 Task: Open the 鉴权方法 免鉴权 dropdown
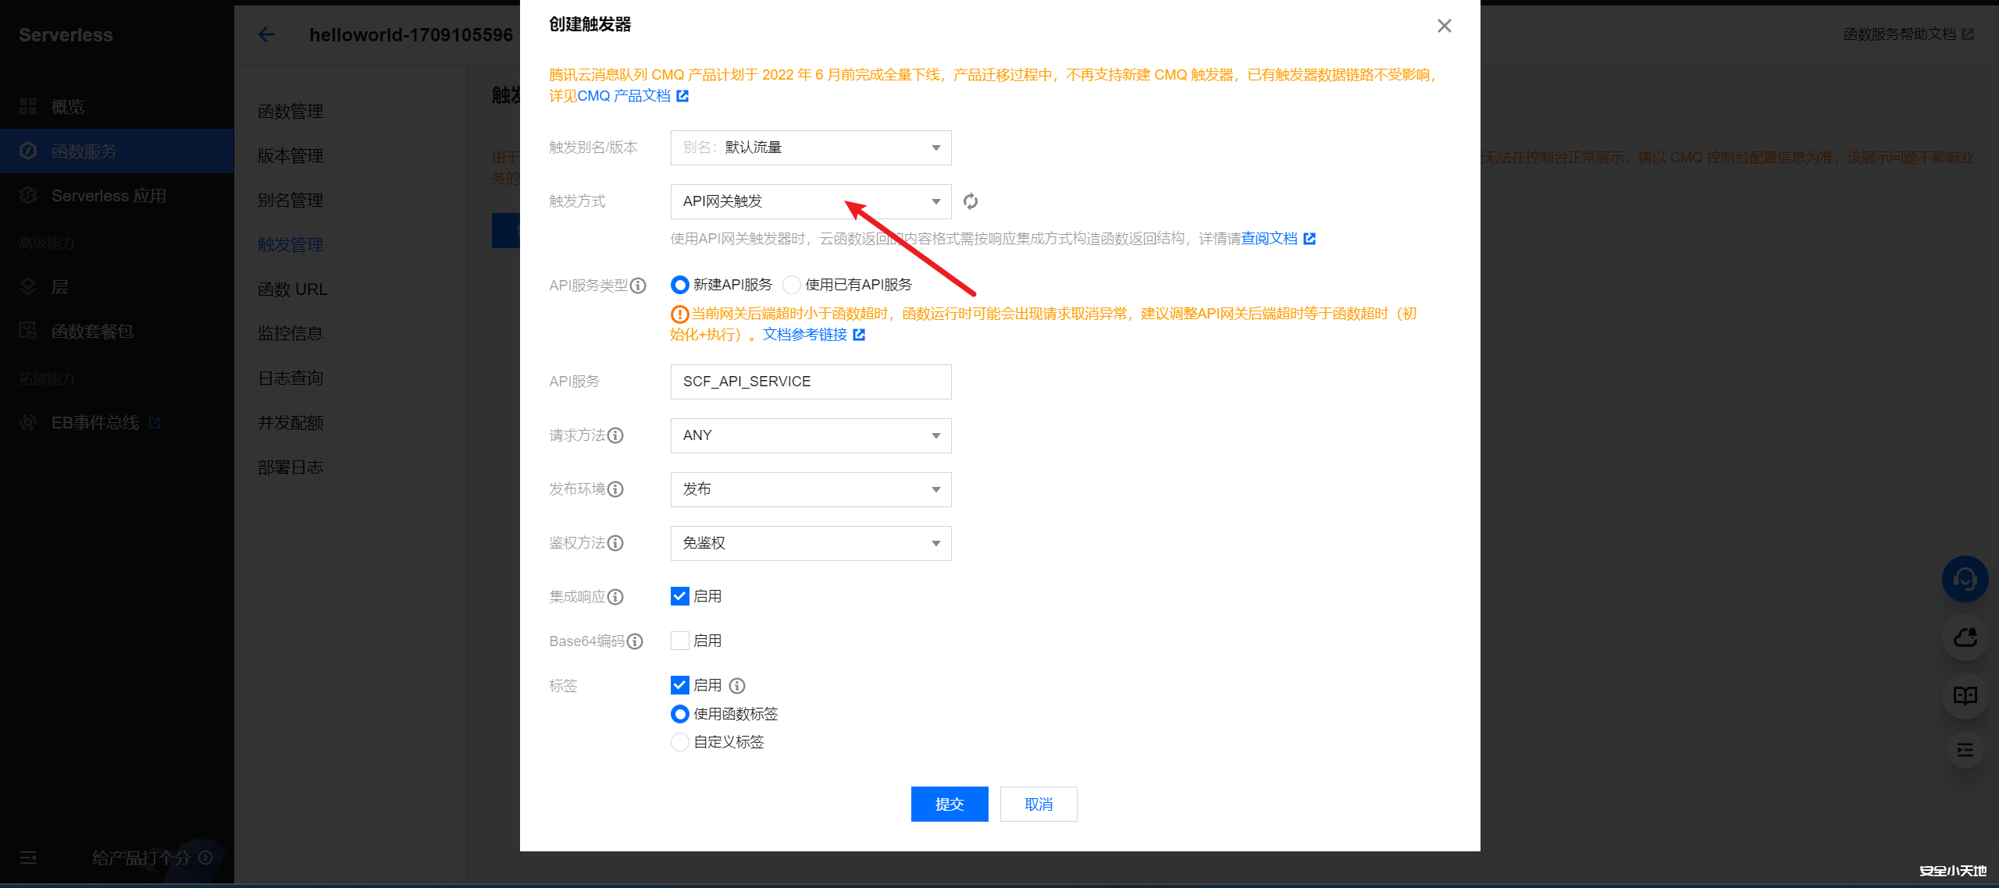coord(810,542)
